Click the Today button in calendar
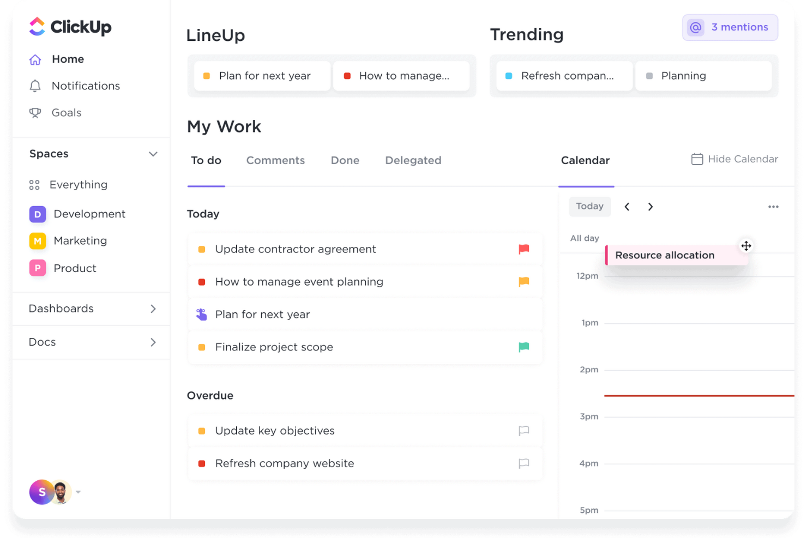This screenshot has width=807, height=538. [590, 207]
